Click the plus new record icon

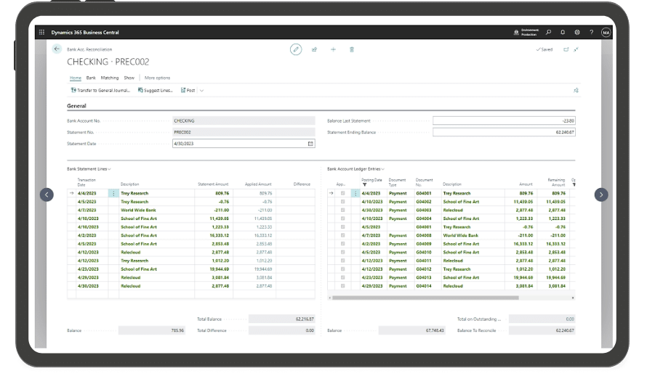click(x=334, y=49)
